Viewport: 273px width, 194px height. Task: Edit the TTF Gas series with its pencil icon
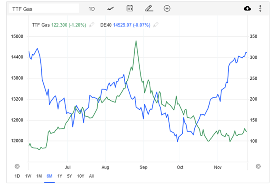[92, 25]
